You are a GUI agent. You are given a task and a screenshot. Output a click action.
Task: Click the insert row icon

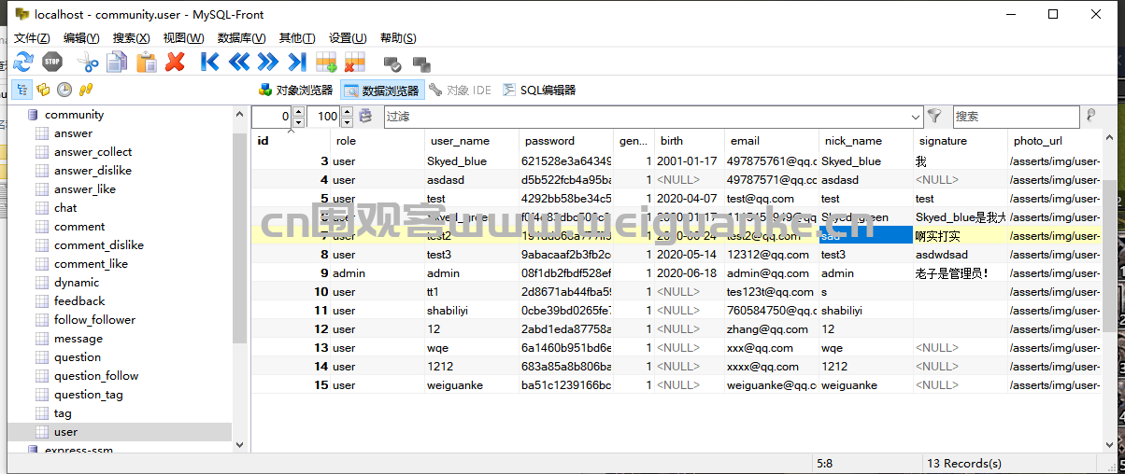(326, 63)
